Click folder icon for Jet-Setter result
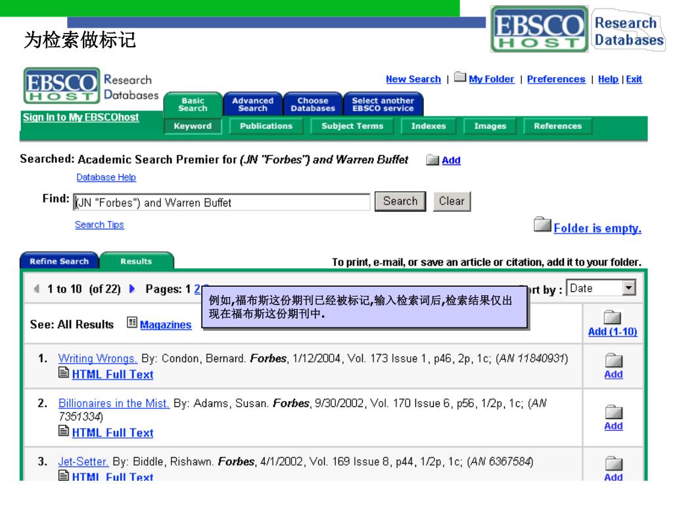 614,464
